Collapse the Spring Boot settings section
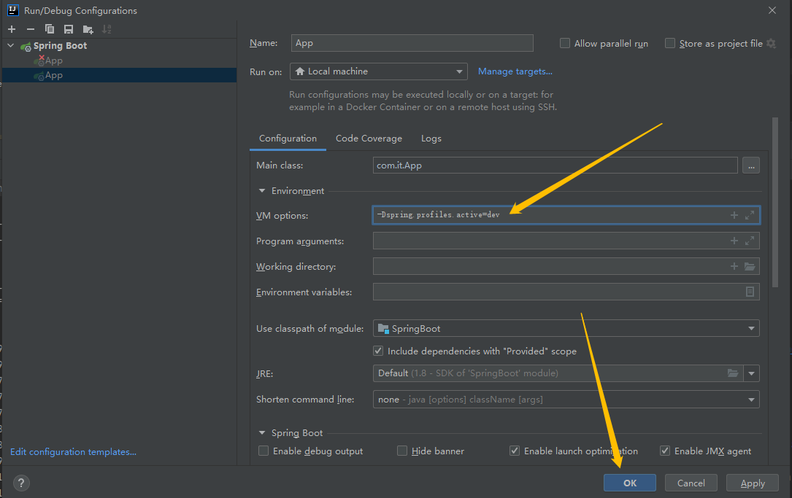 coord(261,433)
